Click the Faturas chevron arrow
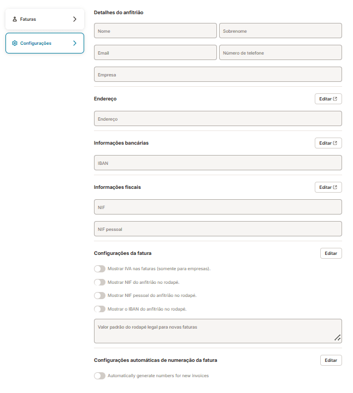Image resolution: width=353 pixels, height=393 pixels. pyautogui.click(x=75, y=19)
